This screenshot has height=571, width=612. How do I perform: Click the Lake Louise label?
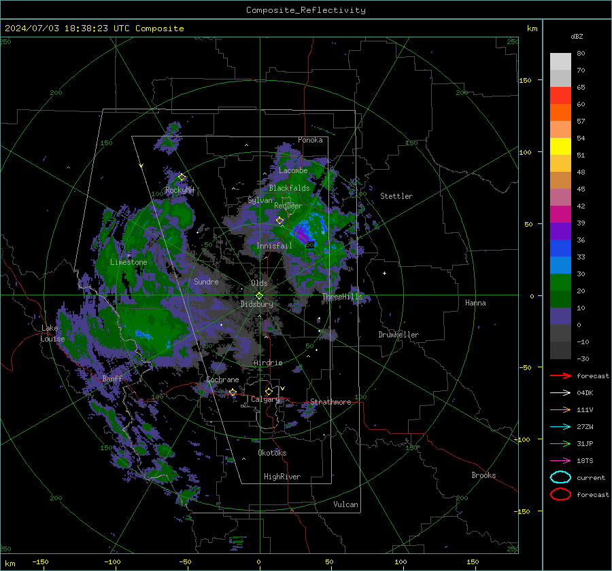[52, 333]
